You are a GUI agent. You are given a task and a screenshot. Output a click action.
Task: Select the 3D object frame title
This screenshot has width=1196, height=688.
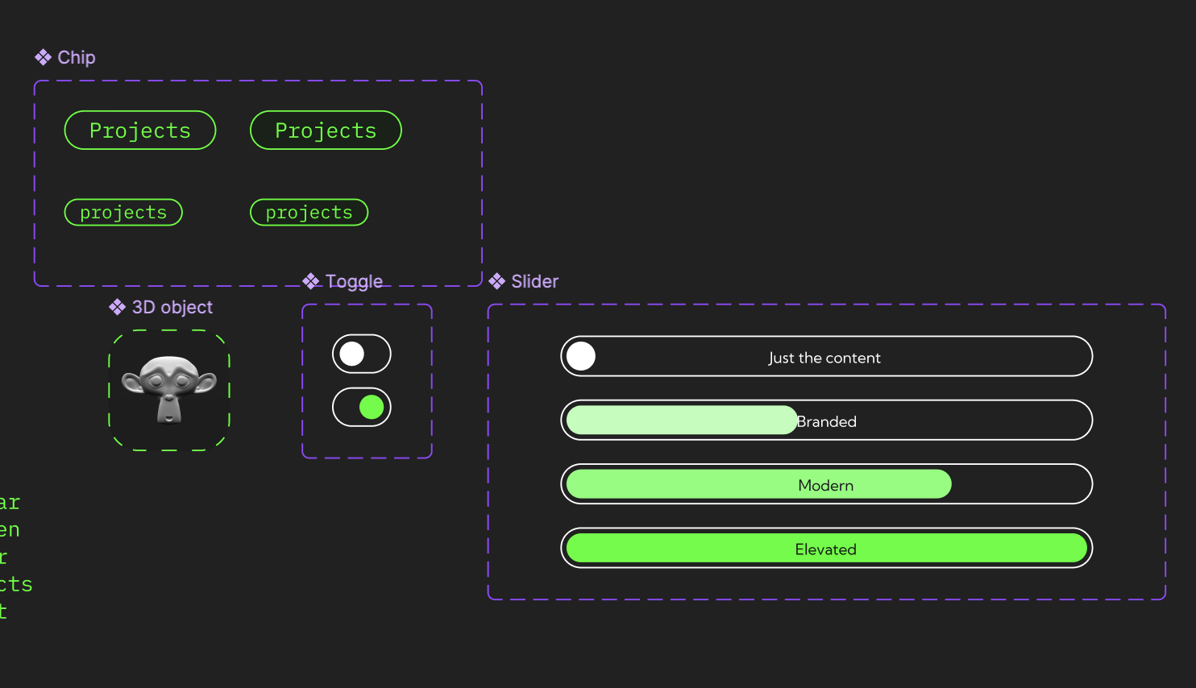(x=172, y=307)
